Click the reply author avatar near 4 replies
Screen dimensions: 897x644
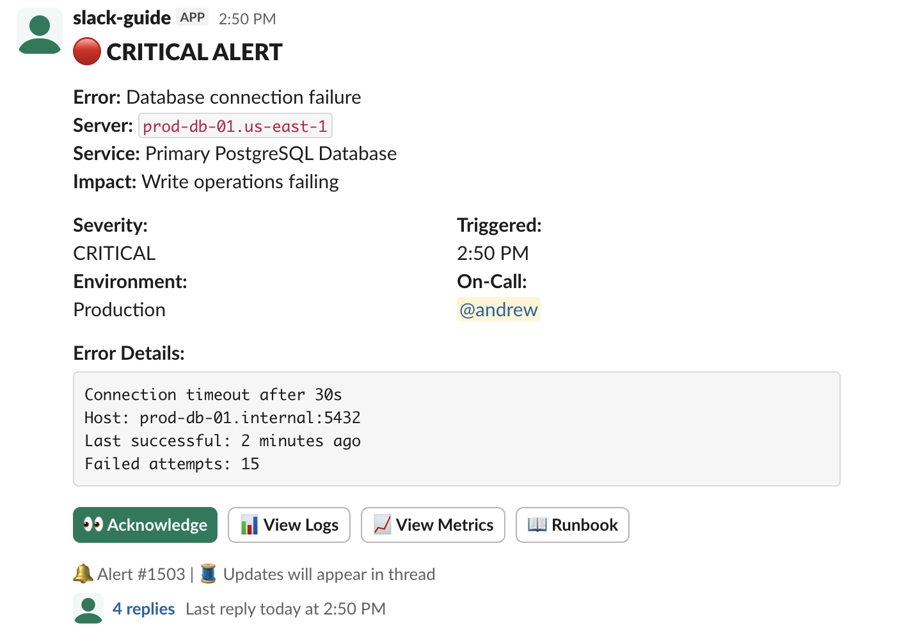coord(88,608)
